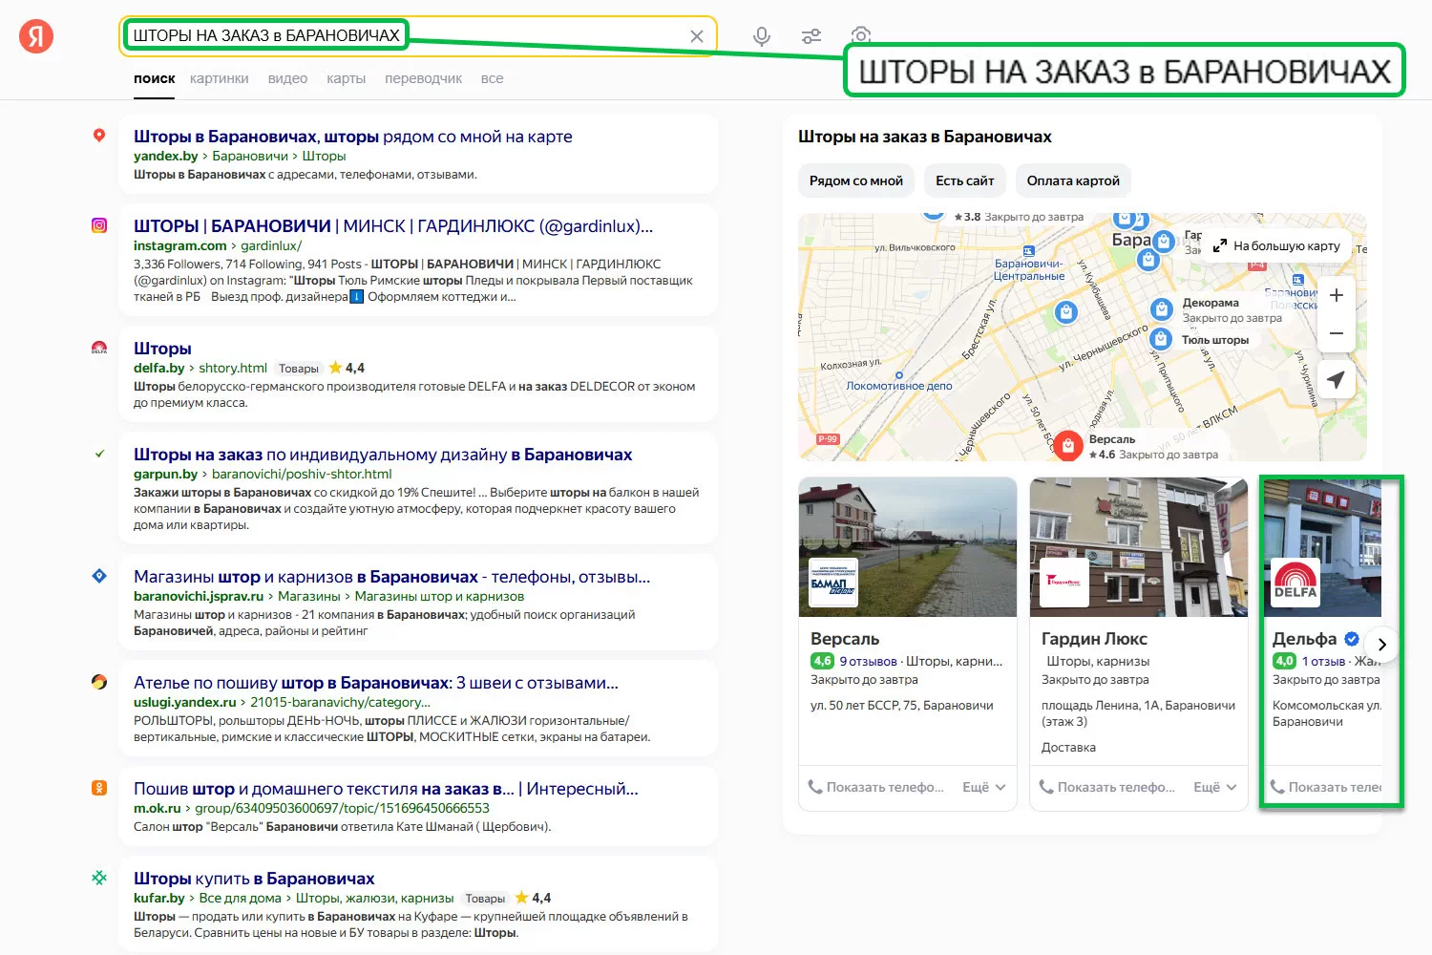The height and width of the screenshot is (955, 1432).
Task: Activate voice search microphone icon
Action: click(x=761, y=36)
